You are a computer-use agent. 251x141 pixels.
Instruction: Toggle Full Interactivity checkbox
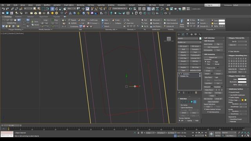[208, 112]
